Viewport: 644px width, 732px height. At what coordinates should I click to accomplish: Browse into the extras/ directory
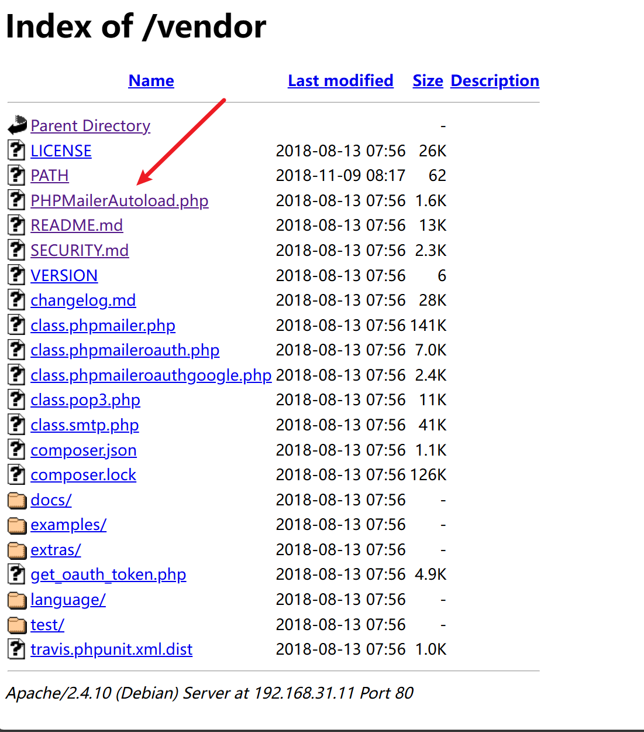(x=56, y=549)
